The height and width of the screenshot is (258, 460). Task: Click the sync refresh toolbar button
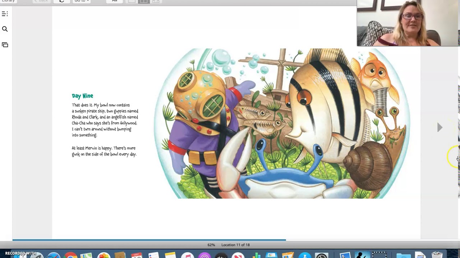click(61, 1)
